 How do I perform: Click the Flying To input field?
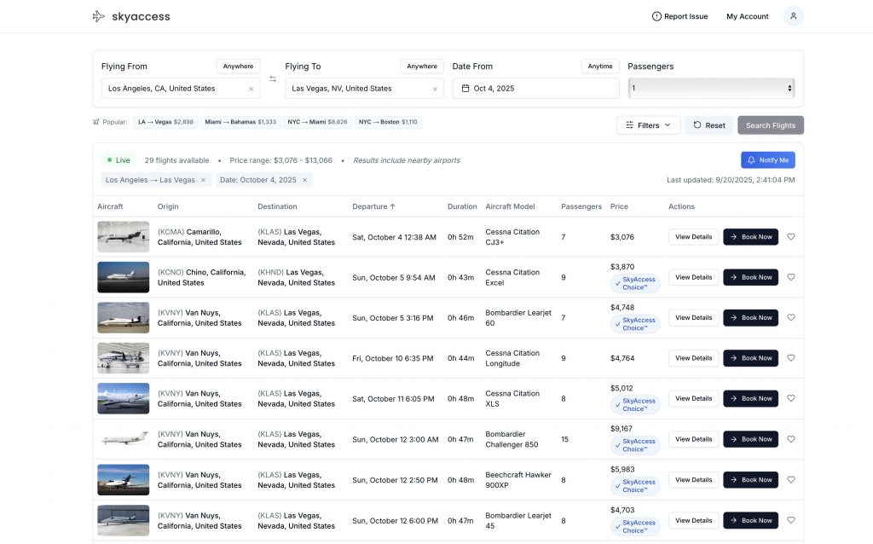[x=364, y=89]
